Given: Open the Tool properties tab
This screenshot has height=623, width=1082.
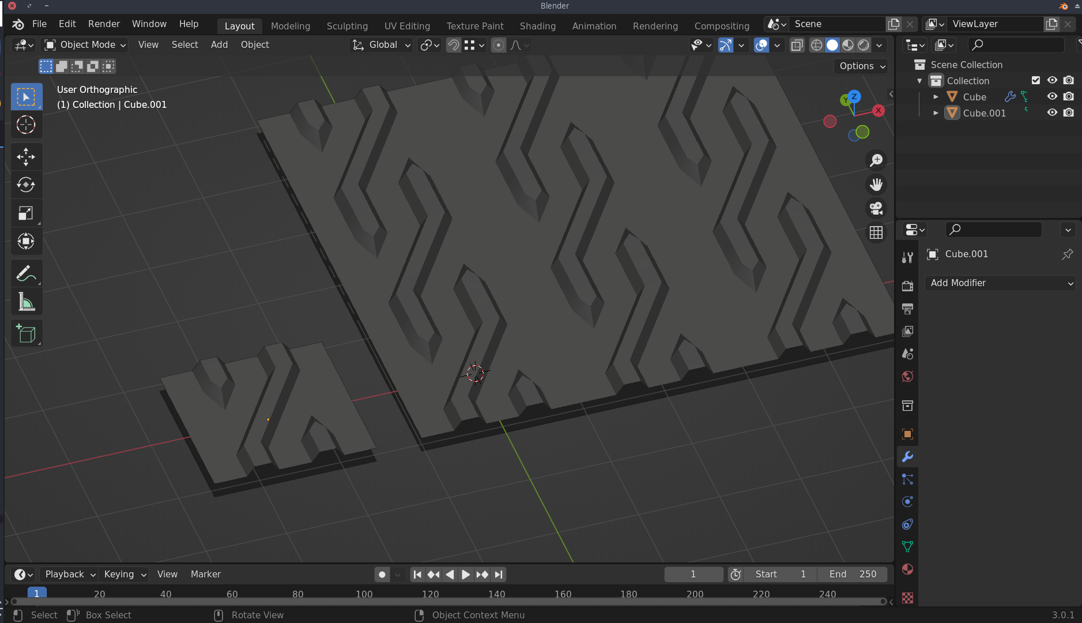Looking at the screenshot, I should 907,257.
